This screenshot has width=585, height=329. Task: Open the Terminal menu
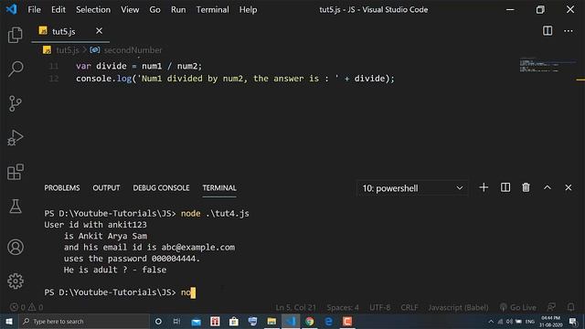213,10
